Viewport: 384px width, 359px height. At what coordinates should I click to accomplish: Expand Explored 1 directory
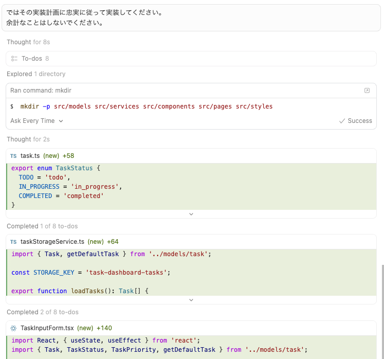click(36, 74)
